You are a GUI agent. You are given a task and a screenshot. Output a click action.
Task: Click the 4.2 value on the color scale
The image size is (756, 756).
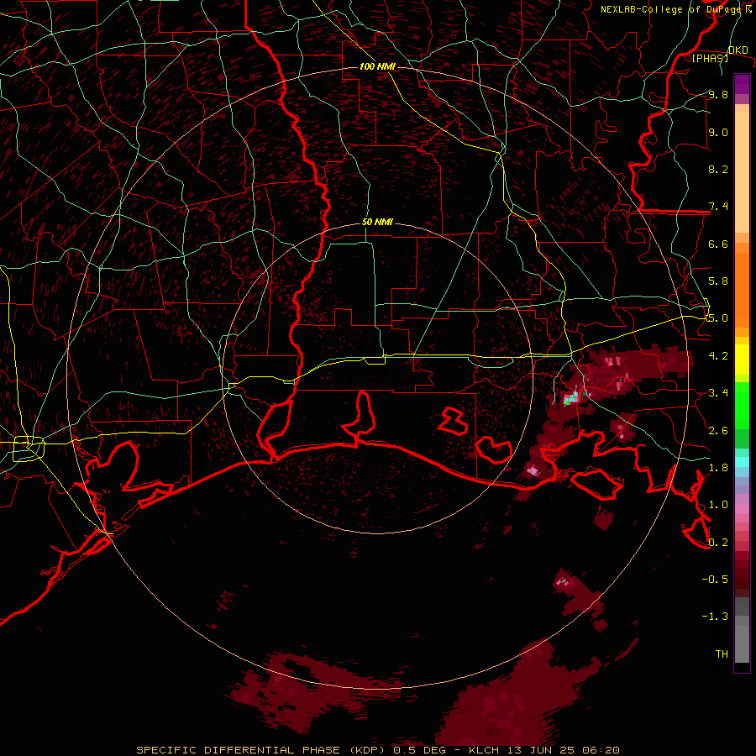pos(718,356)
